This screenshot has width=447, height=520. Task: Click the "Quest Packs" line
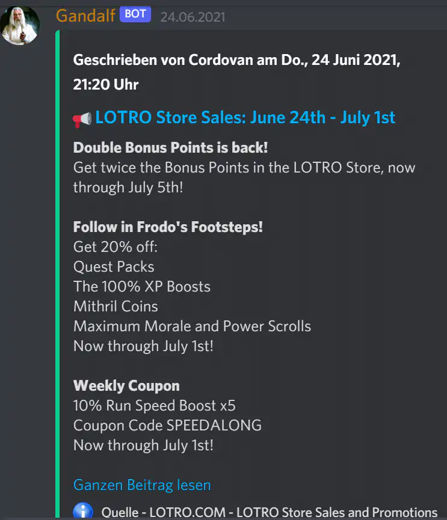113,266
